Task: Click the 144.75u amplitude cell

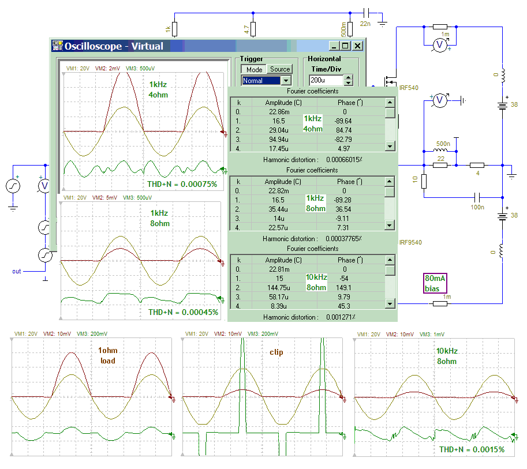Action: (x=279, y=288)
